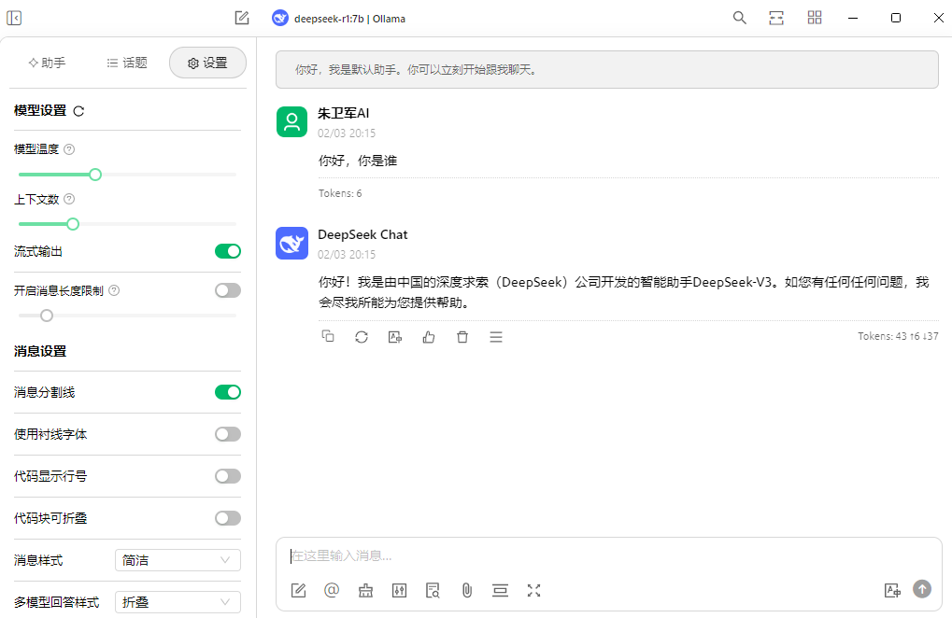Screen dimensions: 952x618
Task: Translate the DeepSeek reply message
Action: tap(395, 337)
